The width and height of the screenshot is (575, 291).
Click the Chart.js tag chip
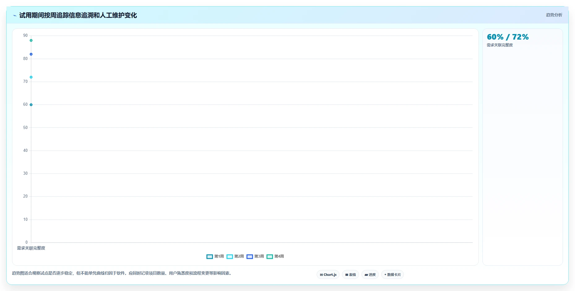(328, 275)
